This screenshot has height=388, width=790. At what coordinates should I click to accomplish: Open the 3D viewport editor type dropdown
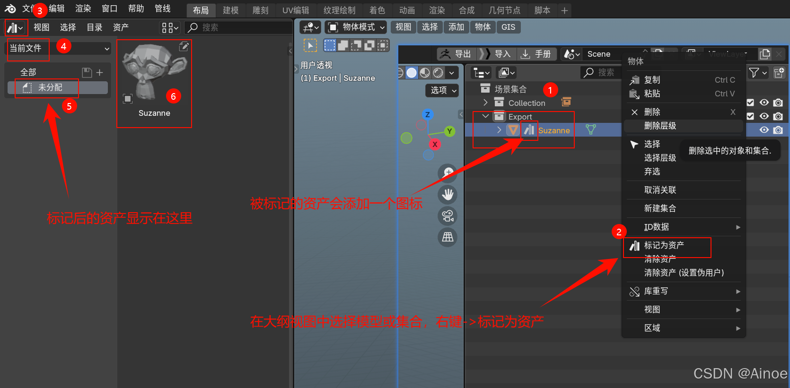(x=310, y=27)
